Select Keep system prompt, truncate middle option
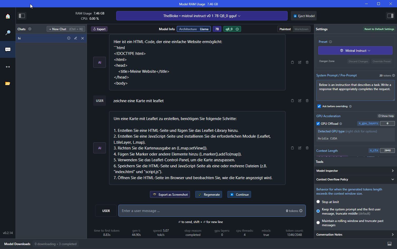Viewport: 397px width, 249px height. pyautogui.click(x=318, y=211)
